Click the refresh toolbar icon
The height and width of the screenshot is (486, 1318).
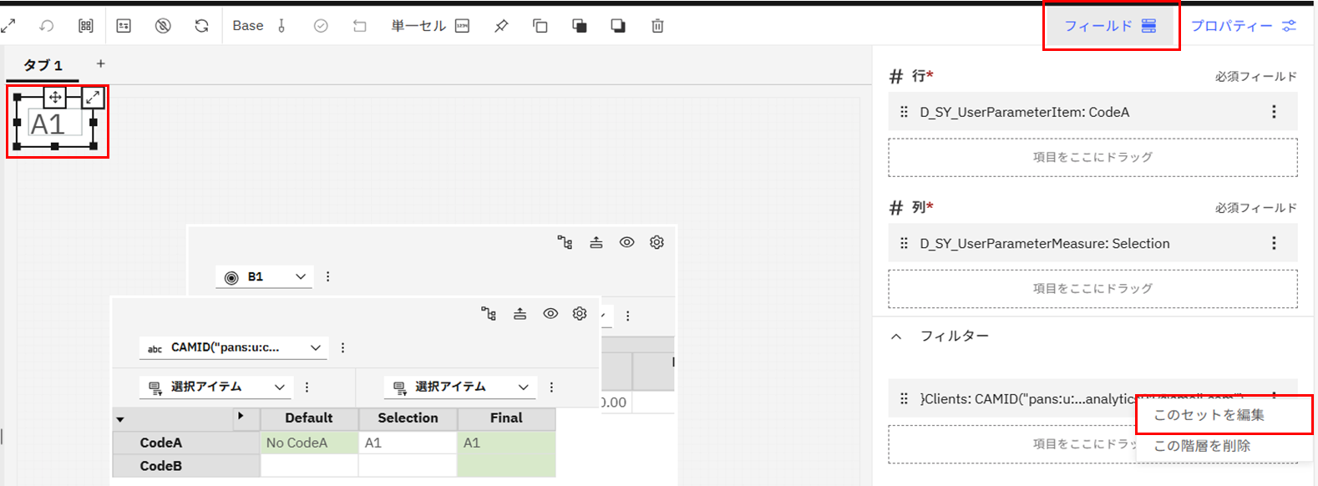pyautogui.click(x=201, y=26)
